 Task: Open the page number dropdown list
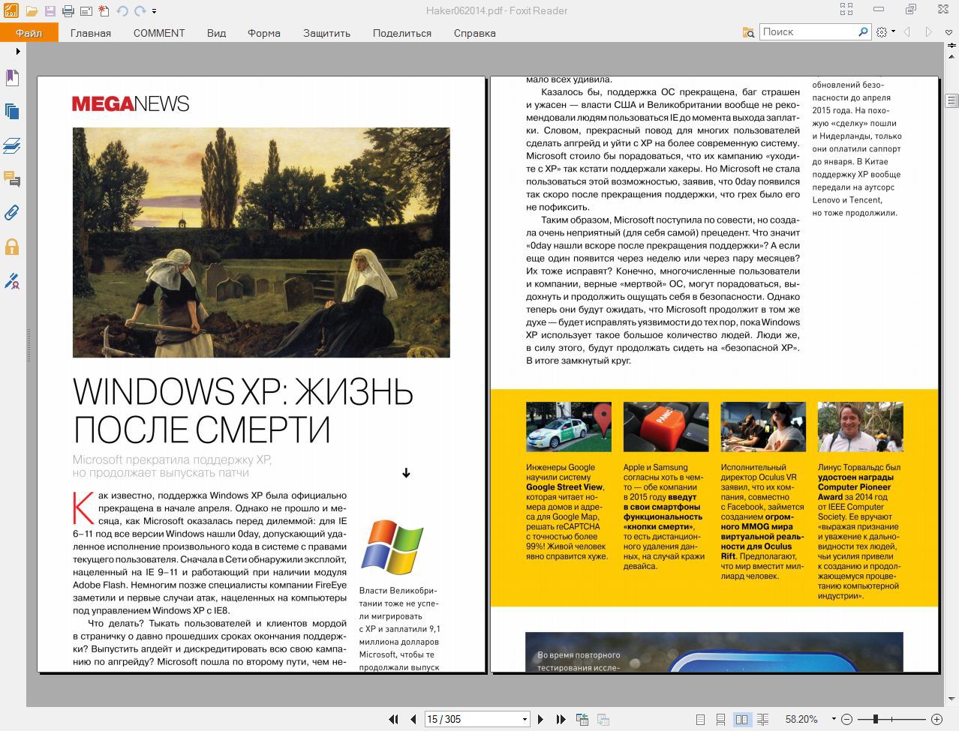tap(525, 720)
